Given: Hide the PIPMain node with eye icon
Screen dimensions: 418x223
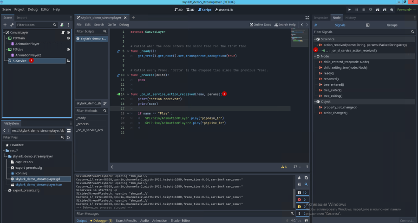Looking at the screenshot, I should tap(68, 38).
